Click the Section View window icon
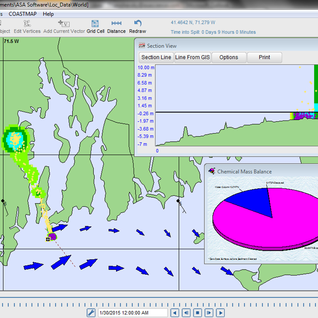The image size is (318, 318). 141,46
